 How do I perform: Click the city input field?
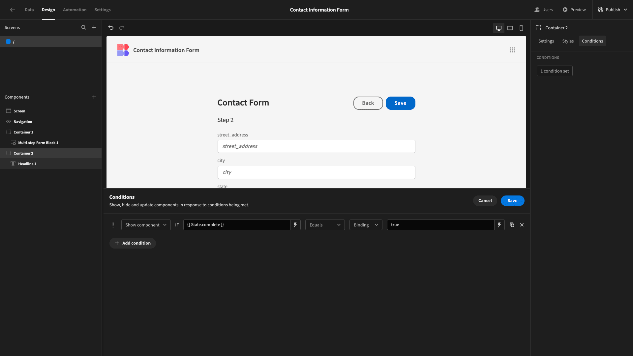(x=316, y=172)
